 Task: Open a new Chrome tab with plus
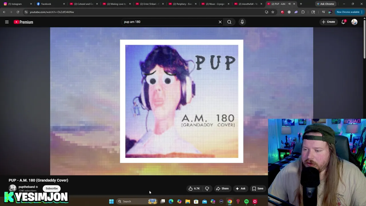[x=301, y=4]
